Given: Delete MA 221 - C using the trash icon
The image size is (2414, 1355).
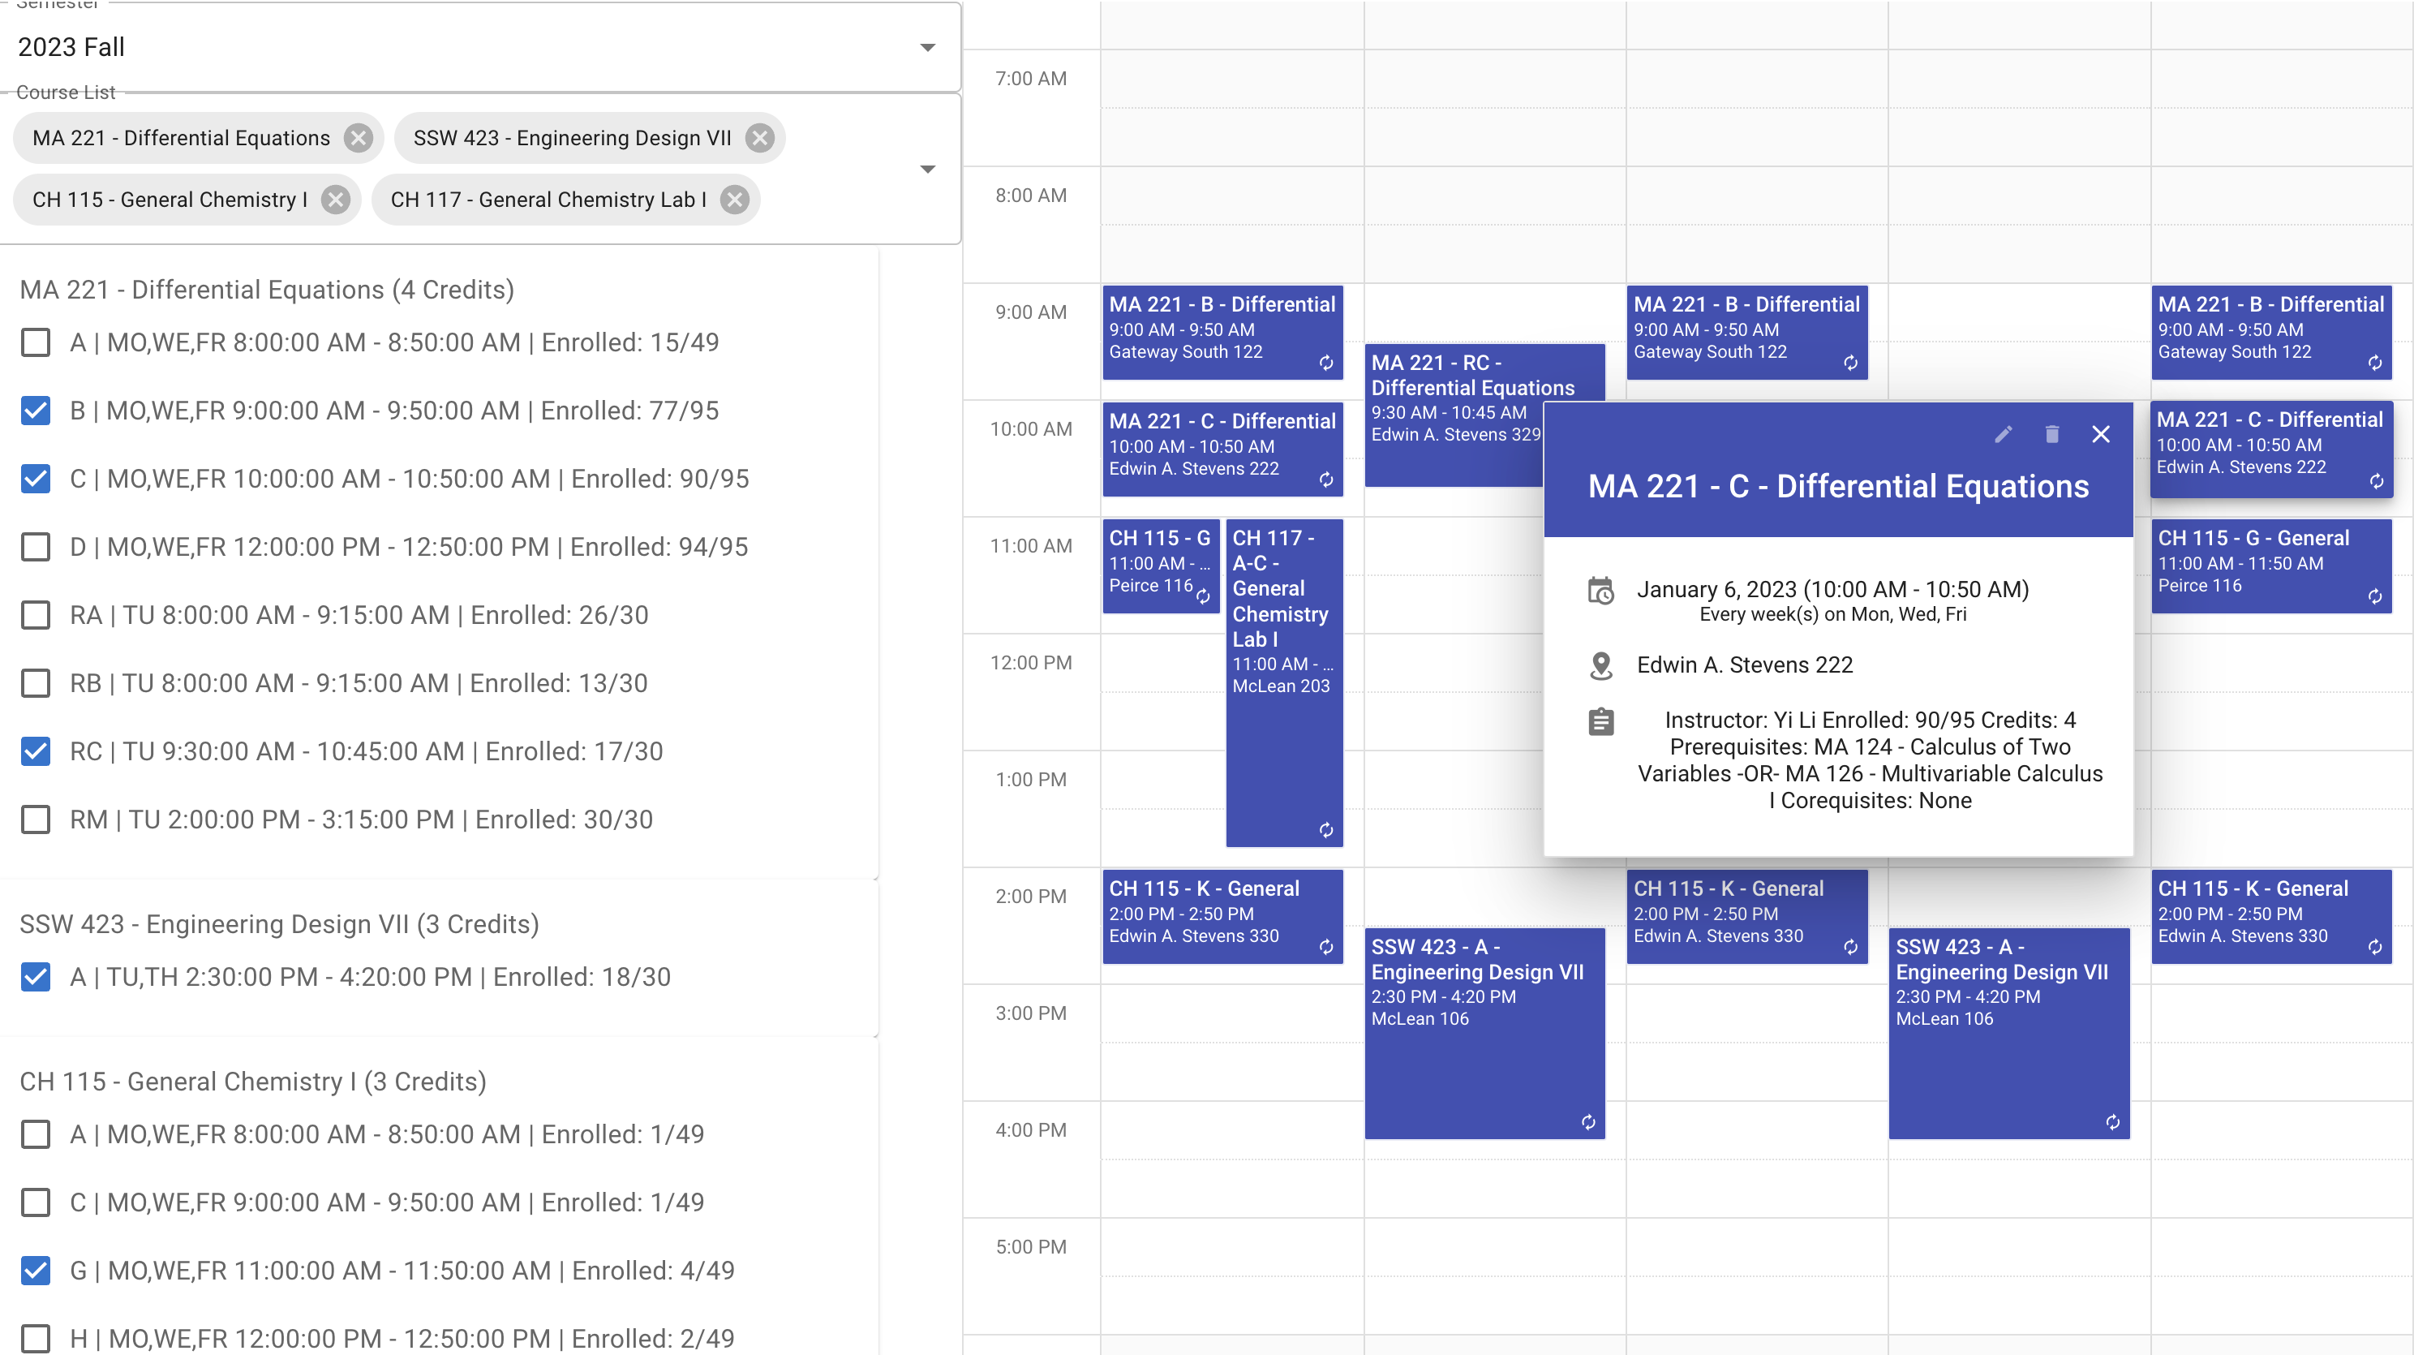Looking at the screenshot, I should click(2052, 434).
